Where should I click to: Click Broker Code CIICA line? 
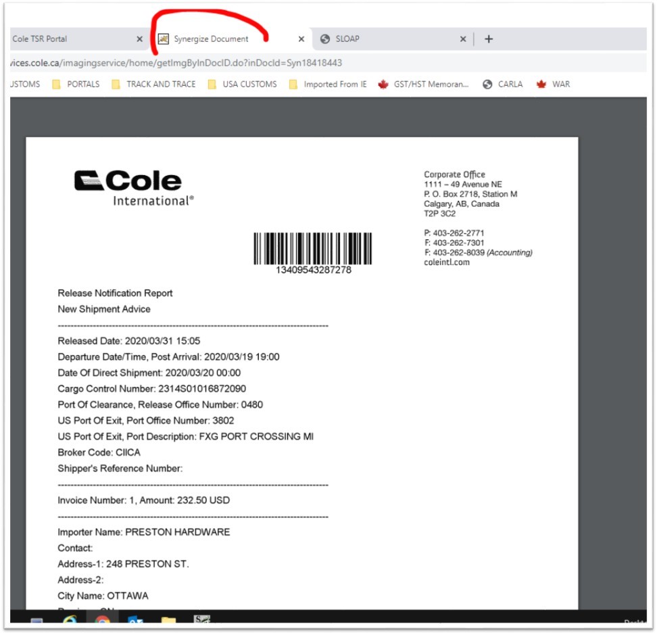[99, 452]
